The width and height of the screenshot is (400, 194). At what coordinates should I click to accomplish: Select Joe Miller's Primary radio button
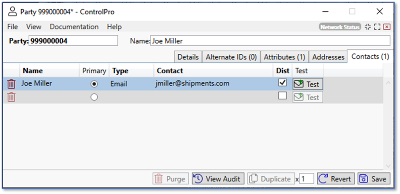[x=94, y=84]
